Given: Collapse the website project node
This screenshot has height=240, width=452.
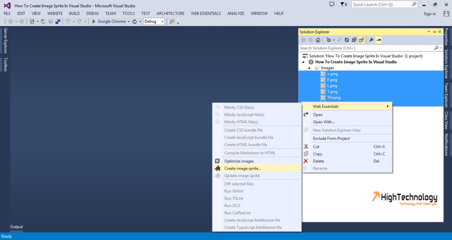Looking at the screenshot, I should click(303, 62).
